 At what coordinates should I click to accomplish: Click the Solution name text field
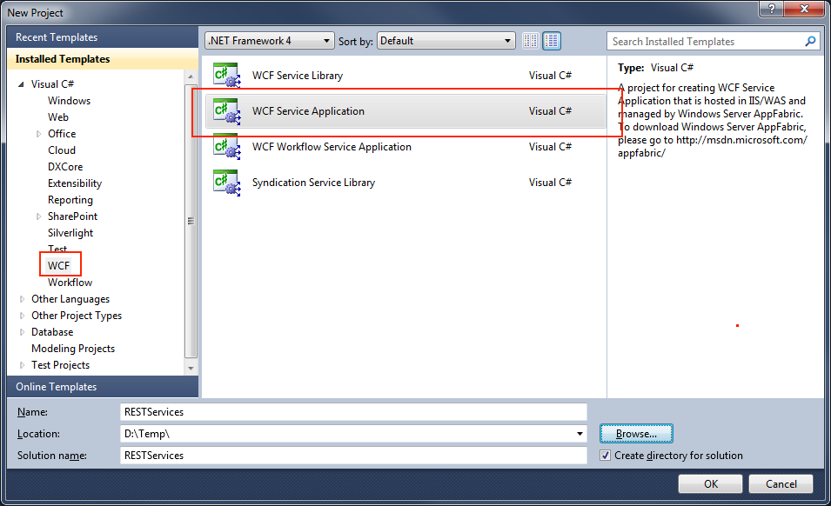pos(353,456)
